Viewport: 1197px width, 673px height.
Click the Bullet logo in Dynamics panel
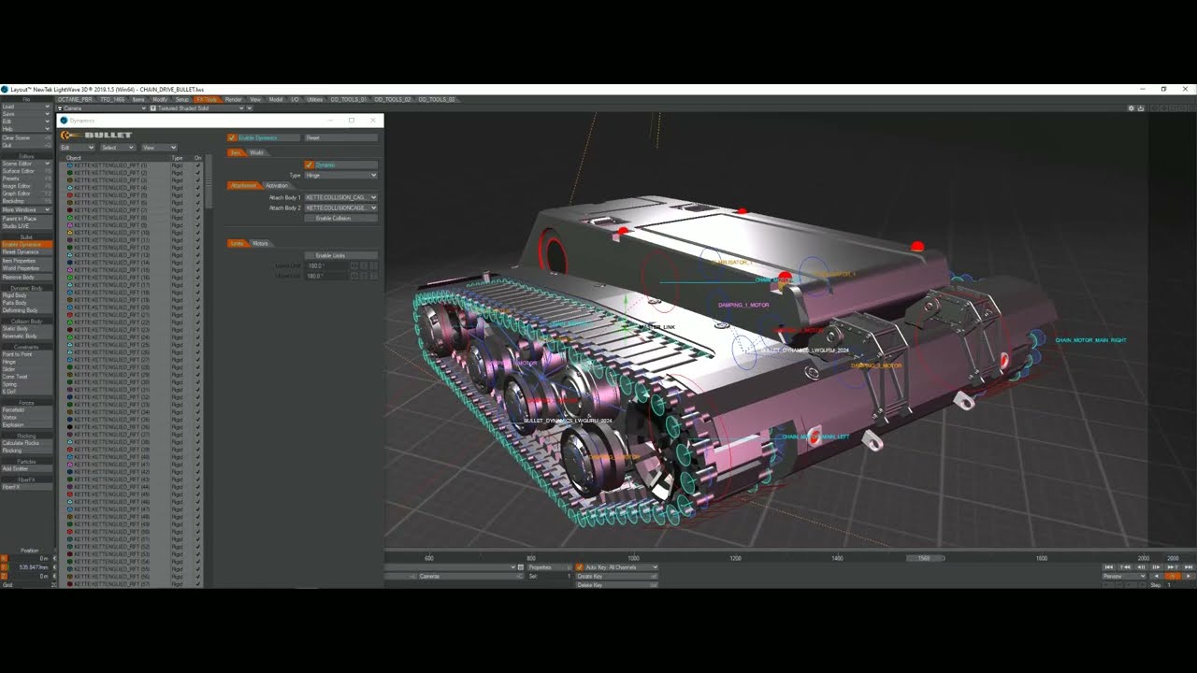click(x=96, y=136)
